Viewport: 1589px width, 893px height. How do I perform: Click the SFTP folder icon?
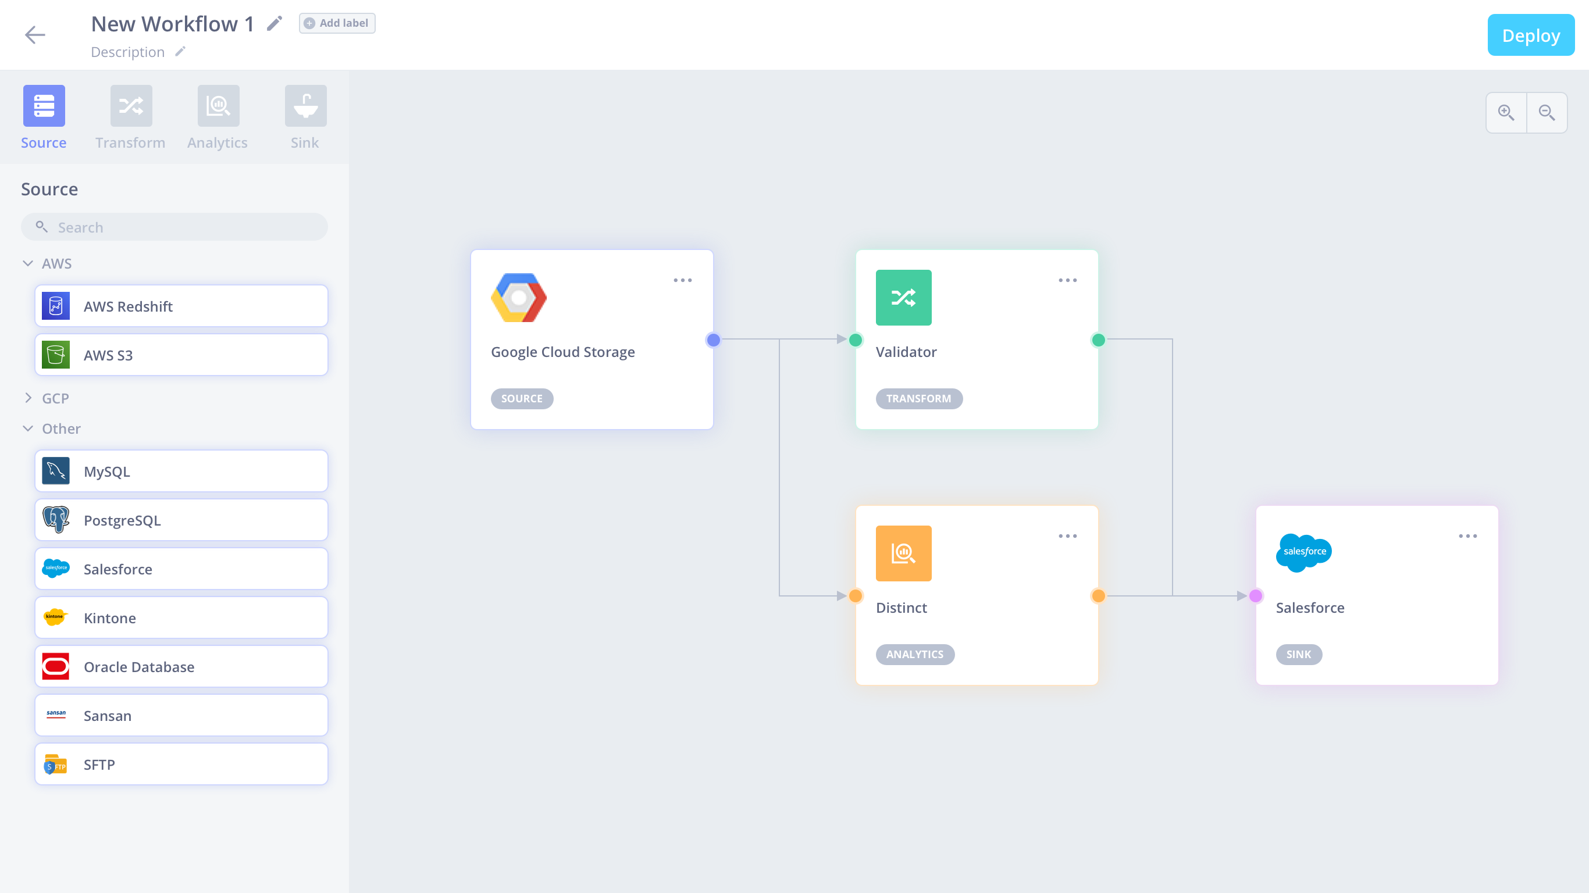[55, 764]
